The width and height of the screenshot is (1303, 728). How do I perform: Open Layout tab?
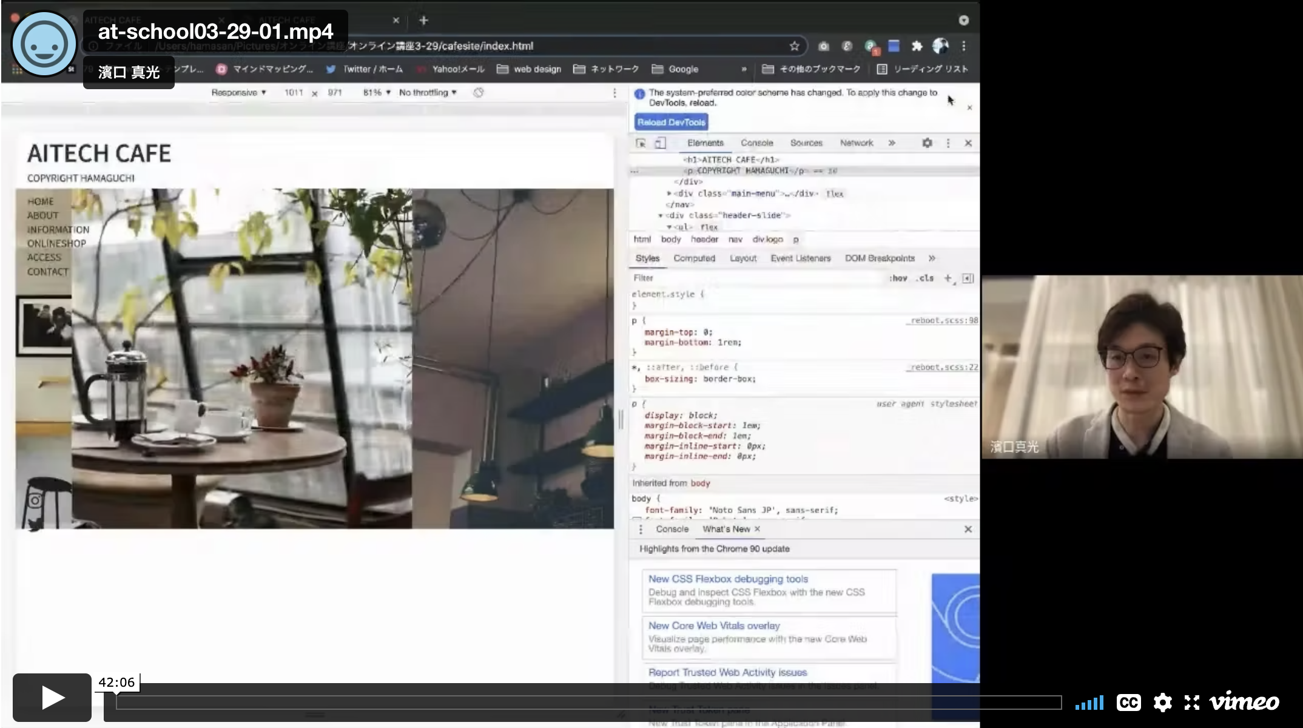pos(743,258)
